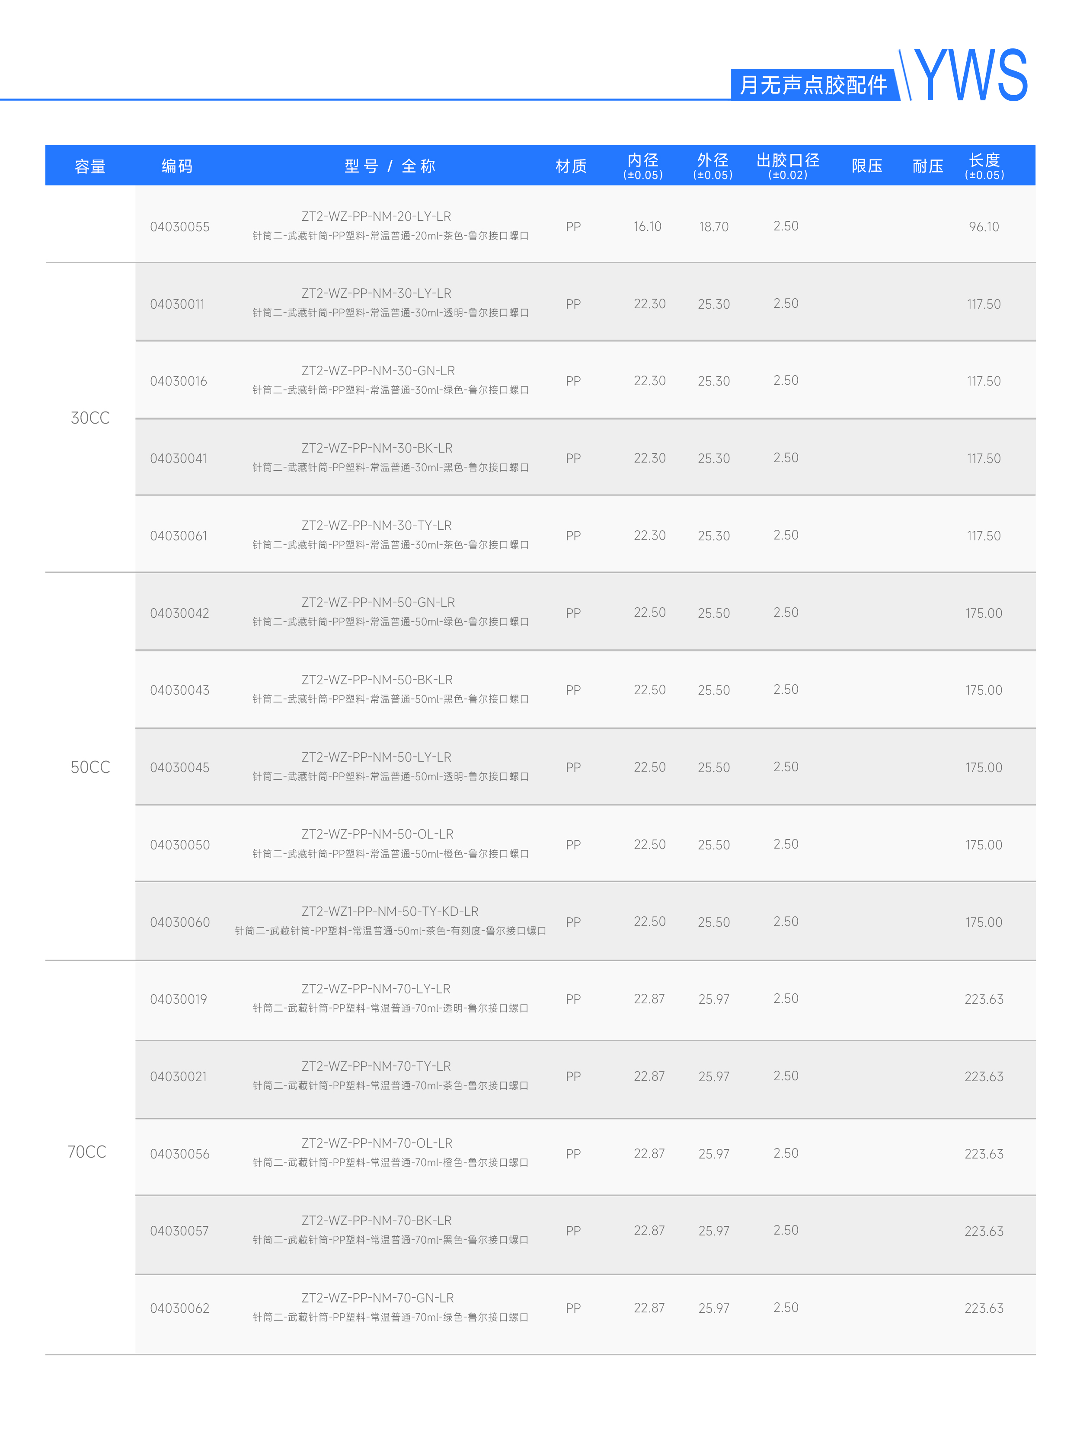Viewport: 1080px width, 1455px height.
Task: Click the YWS logo
Action: [x=970, y=74]
